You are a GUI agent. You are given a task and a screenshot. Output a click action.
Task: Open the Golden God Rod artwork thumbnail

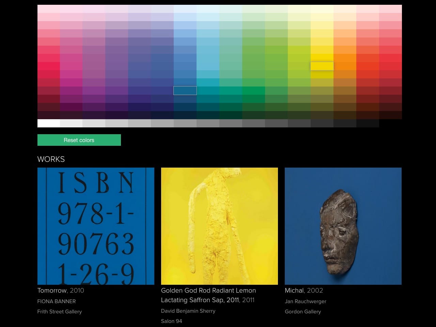(x=219, y=226)
